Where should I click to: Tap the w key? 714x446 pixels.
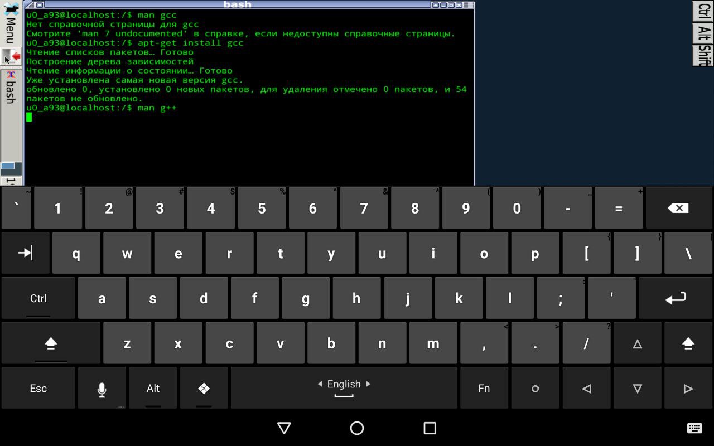127,253
